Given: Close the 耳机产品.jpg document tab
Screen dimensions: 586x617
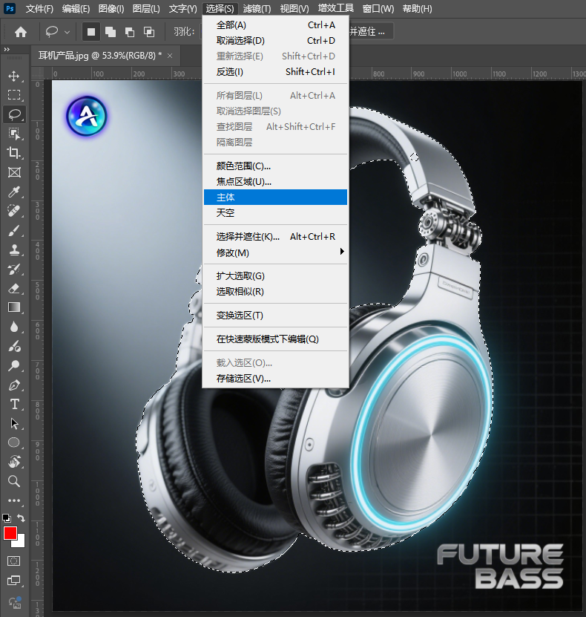Looking at the screenshot, I should pyautogui.click(x=170, y=56).
